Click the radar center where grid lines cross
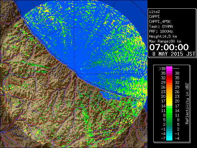 (x=74, y=74)
